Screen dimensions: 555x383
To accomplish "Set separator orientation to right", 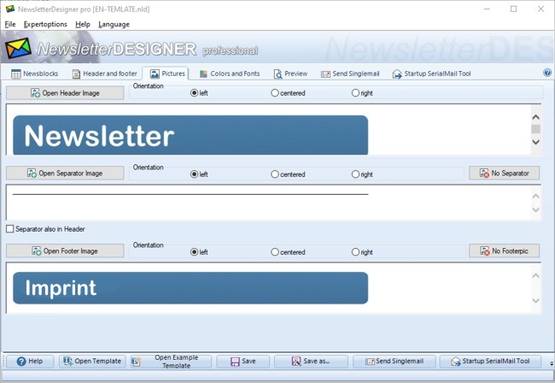I will (362, 174).
